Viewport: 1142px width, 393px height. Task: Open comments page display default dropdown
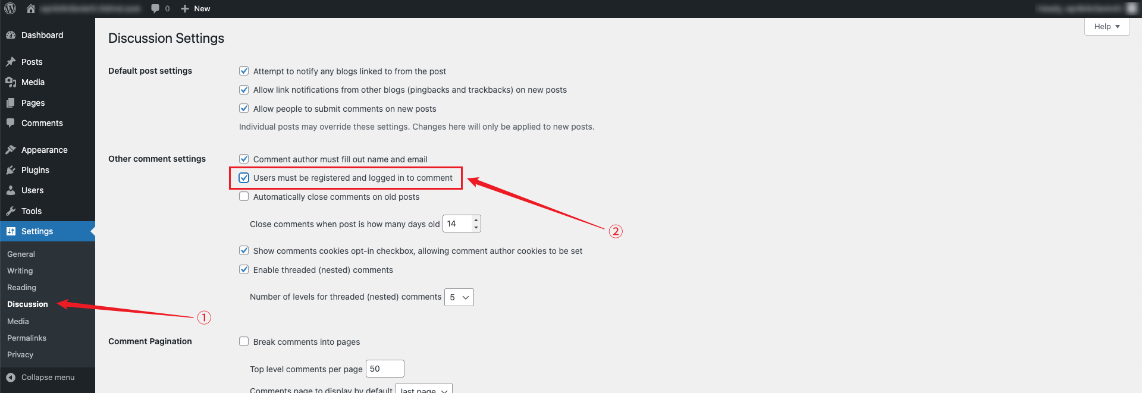[424, 389]
